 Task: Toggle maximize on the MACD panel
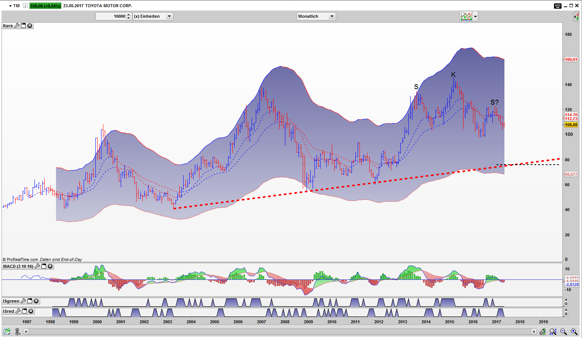point(44,266)
